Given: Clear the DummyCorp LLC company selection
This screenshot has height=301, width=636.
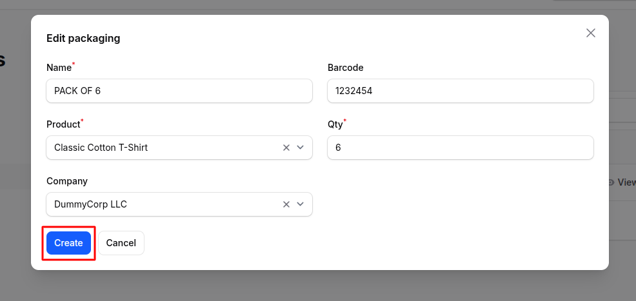Looking at the screenshot, I should 286,204.
